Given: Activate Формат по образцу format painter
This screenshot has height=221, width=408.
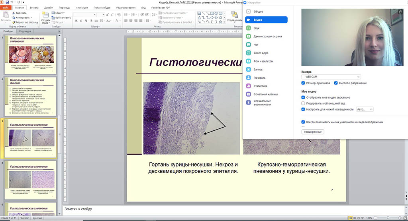Looking at the screenshot, I should (x=25, y=22).
